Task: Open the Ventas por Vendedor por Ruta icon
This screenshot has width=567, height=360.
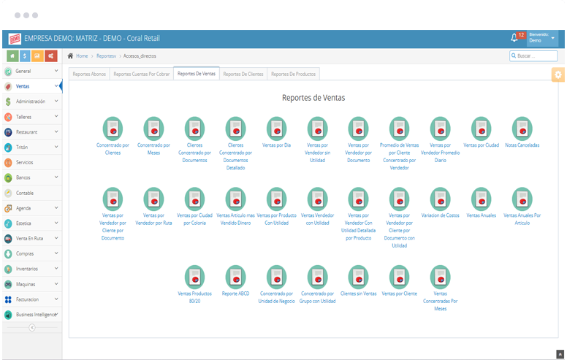Action: pyautogui.click(x=153, y=199)
